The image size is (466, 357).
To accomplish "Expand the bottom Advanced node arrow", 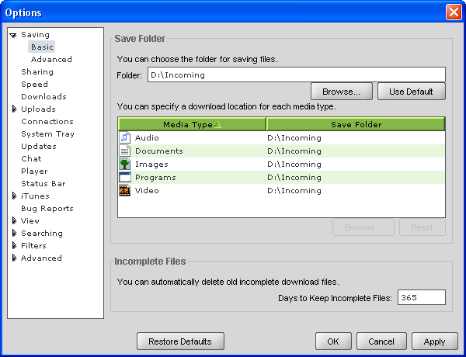I will [14, 258].
